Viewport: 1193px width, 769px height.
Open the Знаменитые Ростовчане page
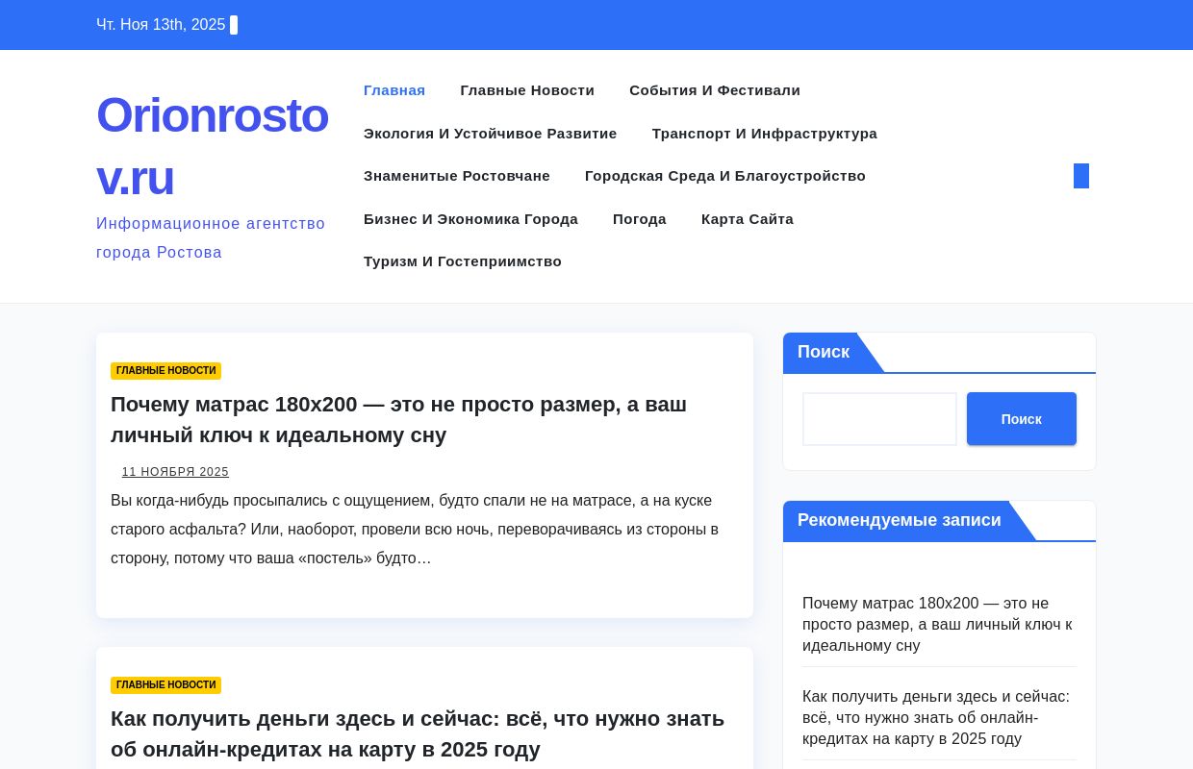(457, 176)
